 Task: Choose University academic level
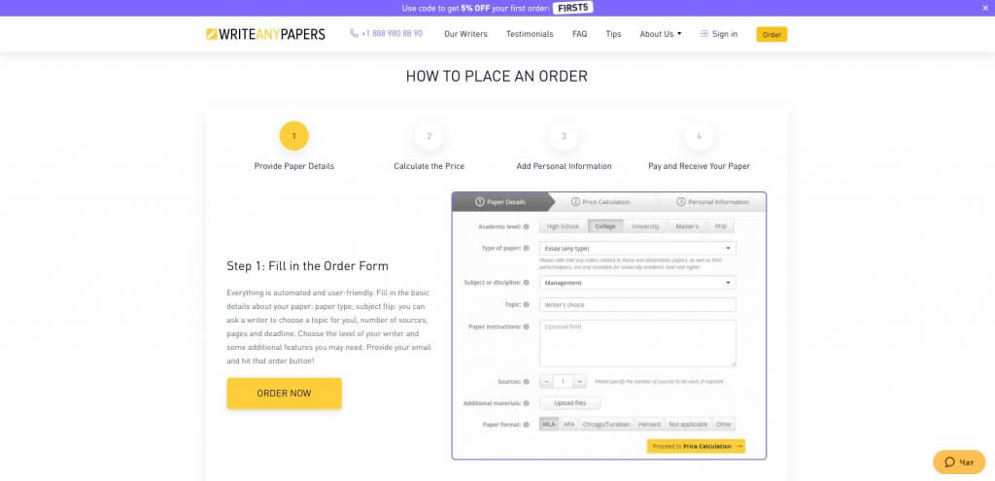tap(645, 226)
